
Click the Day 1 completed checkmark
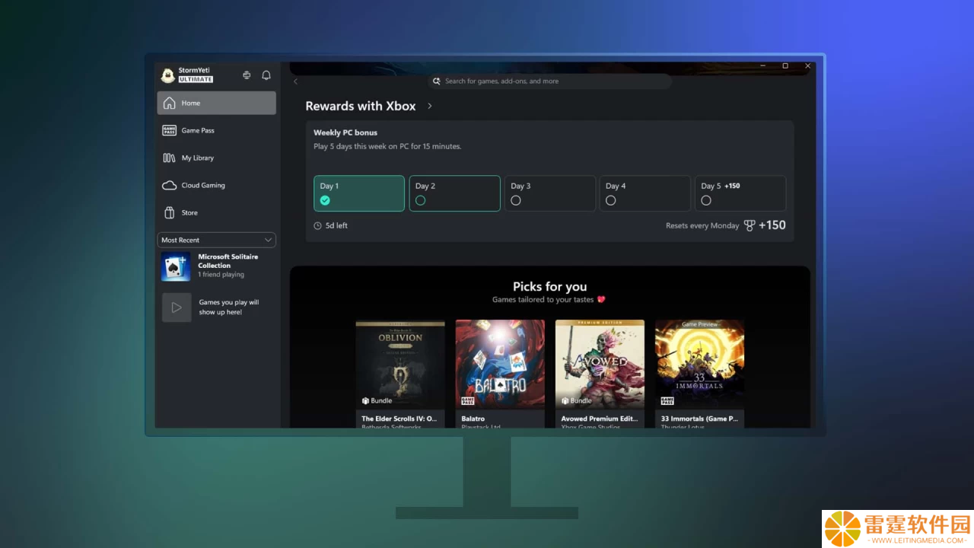325,200
